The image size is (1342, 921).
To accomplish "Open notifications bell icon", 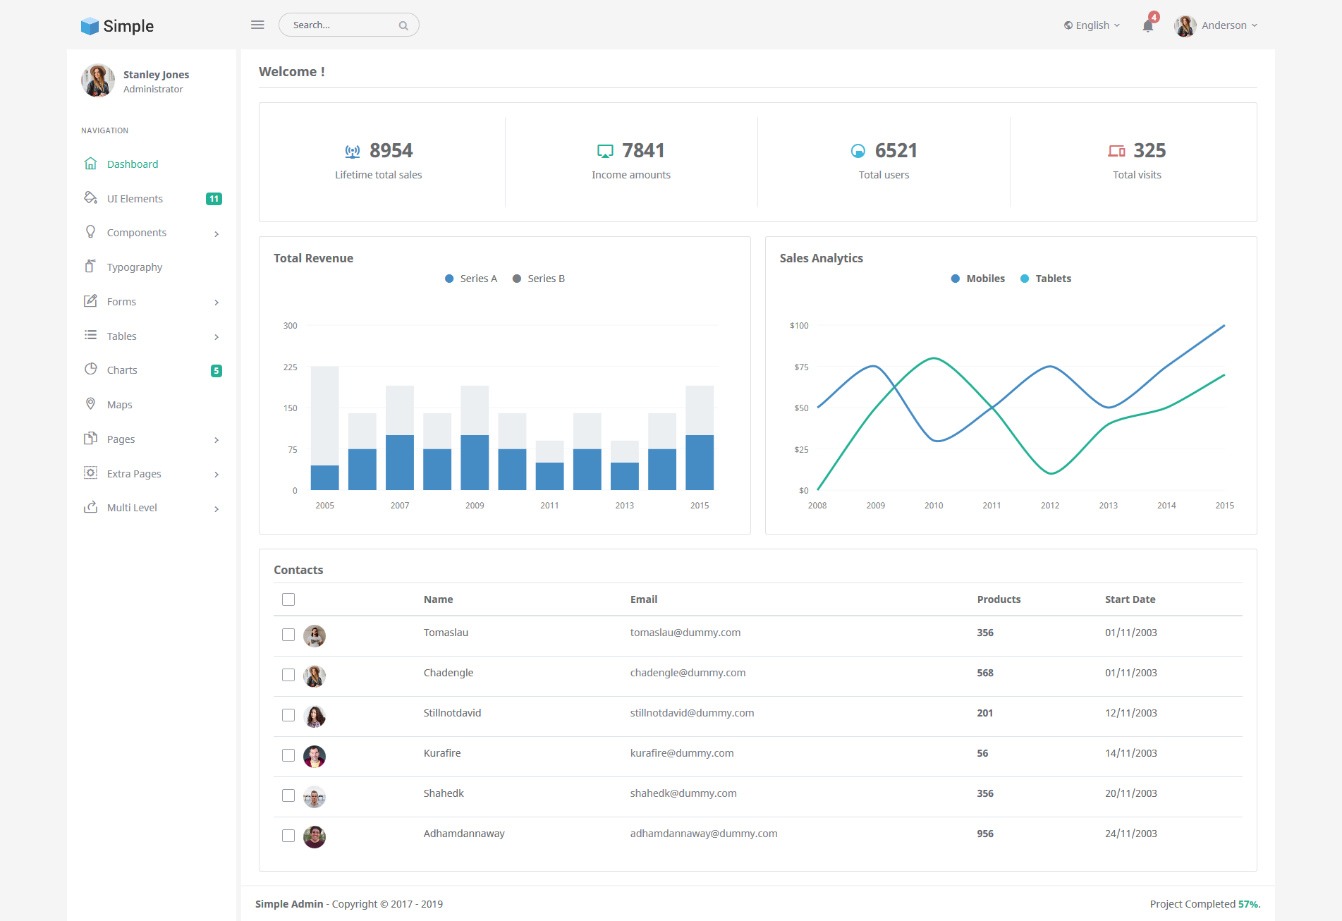I will tap(1148, 26).
